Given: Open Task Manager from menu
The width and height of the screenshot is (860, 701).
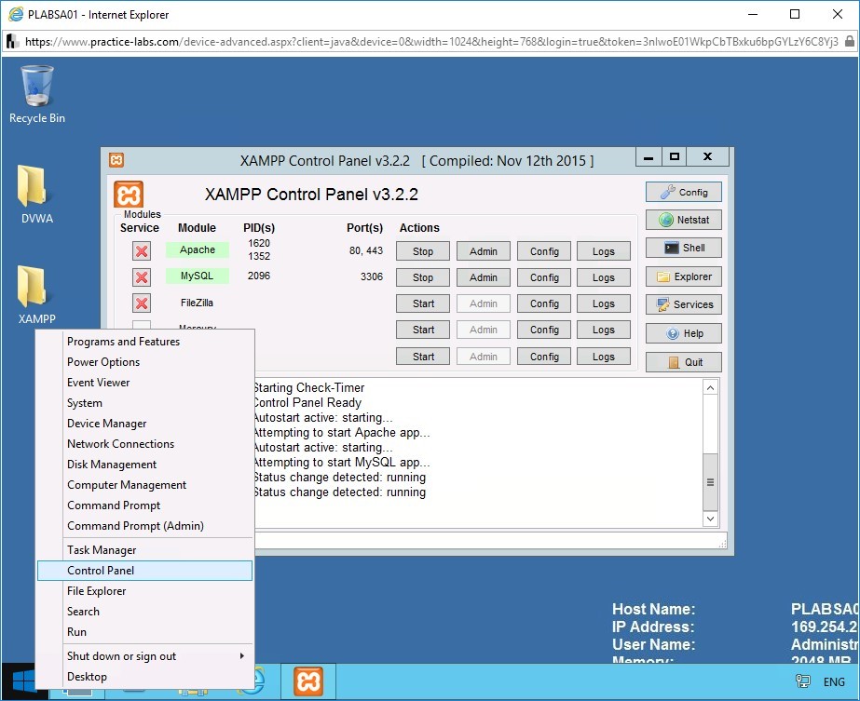Looking at the screenshot, I should (144, 550).
